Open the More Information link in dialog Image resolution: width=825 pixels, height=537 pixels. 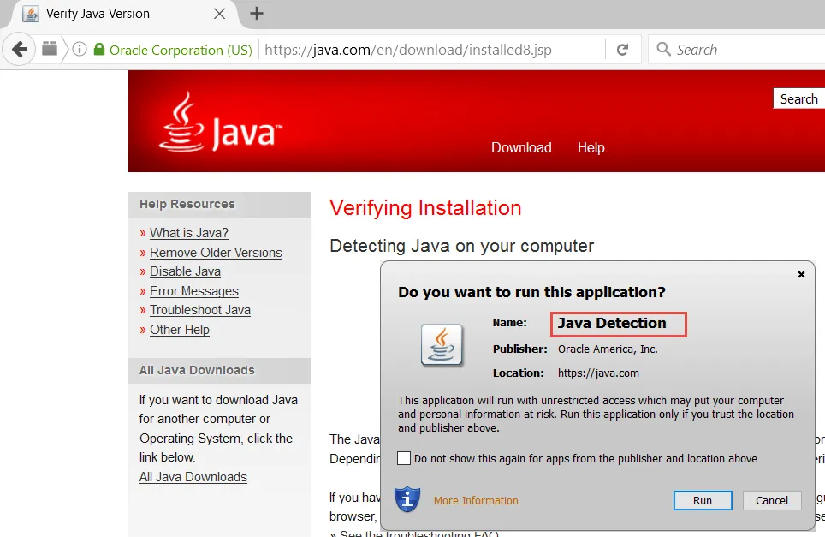pos(476,501)
